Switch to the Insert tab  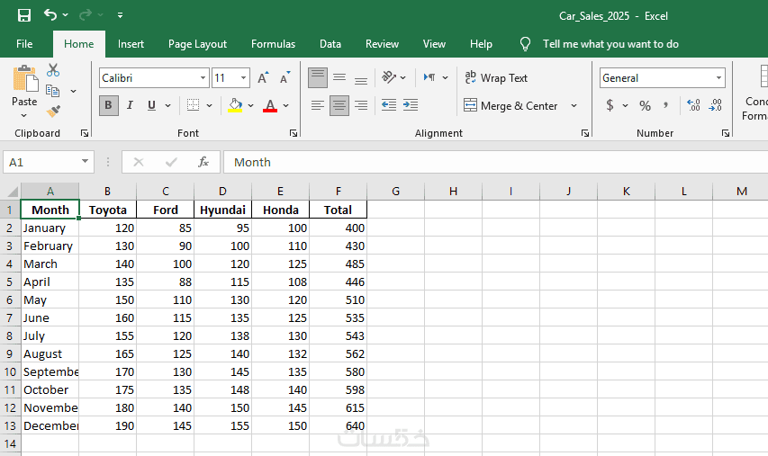[131, 44]
